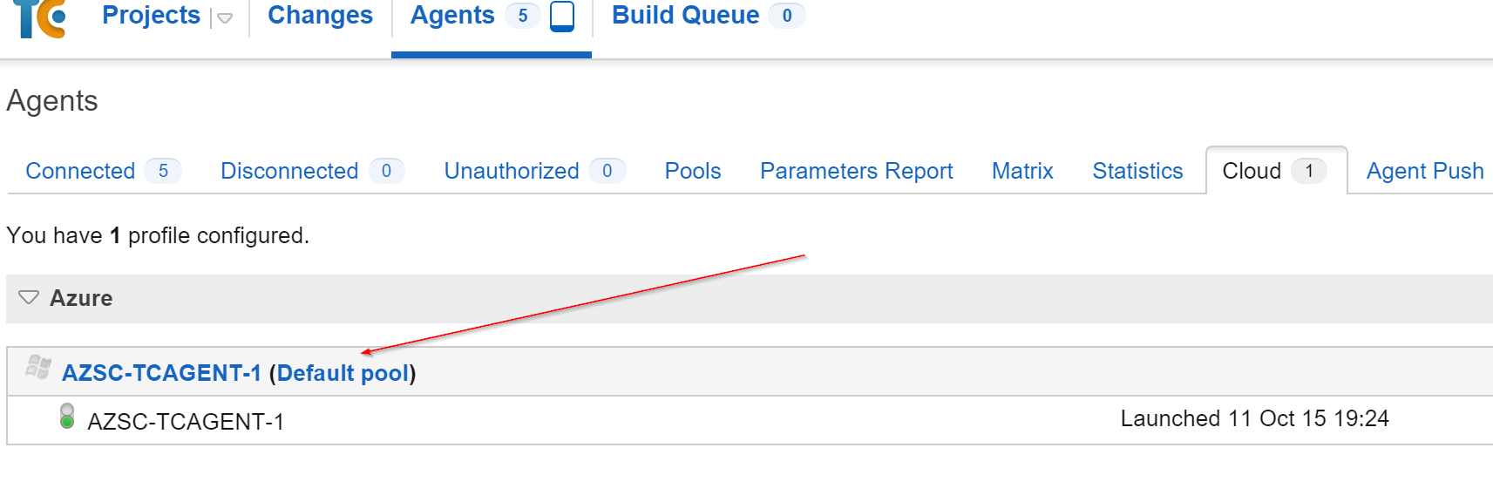This screenshot has height=502, width=1493.
Task: Switch to the Connected agents tab
Action: click(103, 171)
